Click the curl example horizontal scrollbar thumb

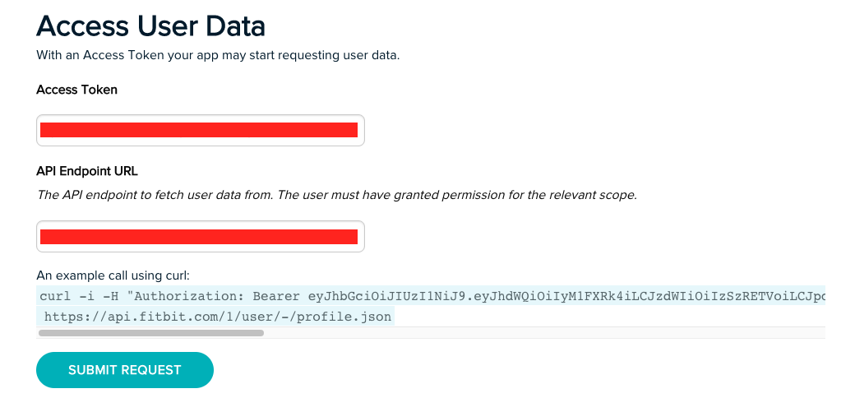[x=150, y=333]
